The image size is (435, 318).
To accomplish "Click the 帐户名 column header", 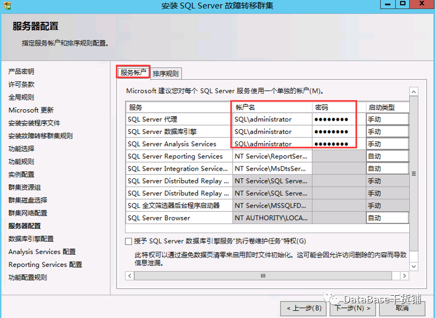I will tap(272, 107).
